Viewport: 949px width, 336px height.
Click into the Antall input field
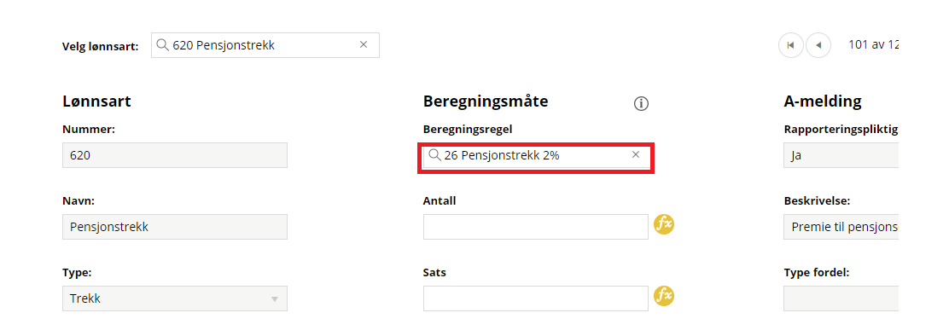[536, 227]
